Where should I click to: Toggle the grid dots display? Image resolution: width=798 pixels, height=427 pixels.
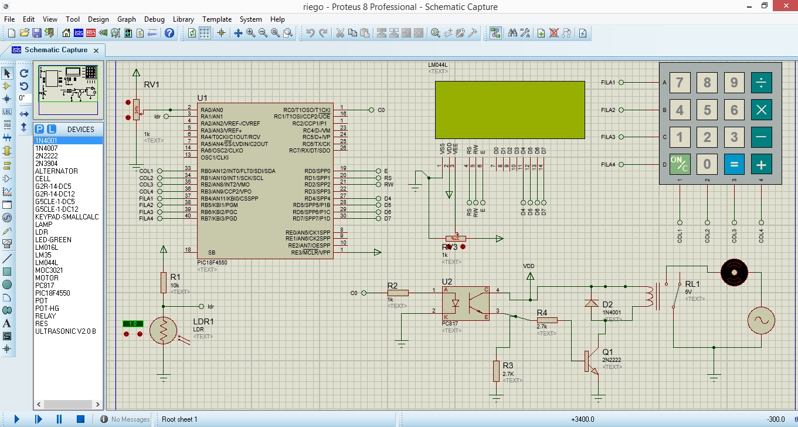(x=204, y=33)
